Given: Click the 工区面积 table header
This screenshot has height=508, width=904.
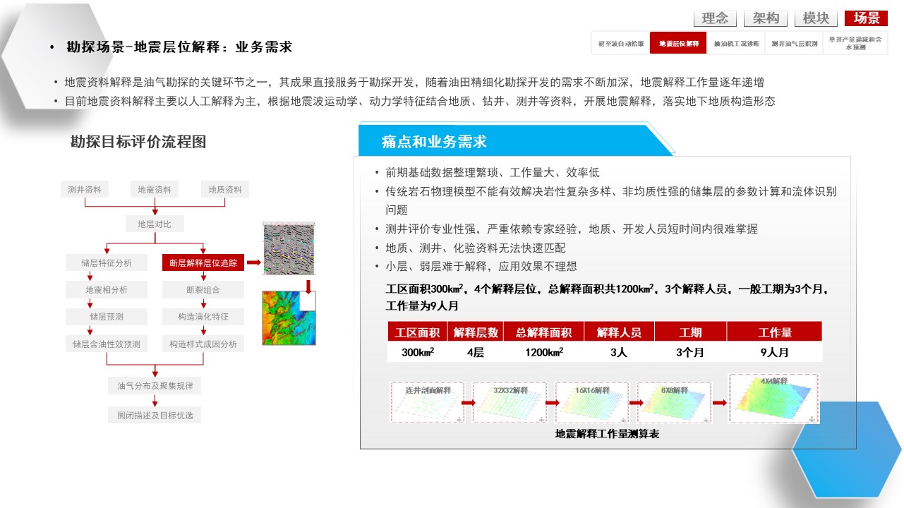Looking at the screenshot, I should (418, 332).
